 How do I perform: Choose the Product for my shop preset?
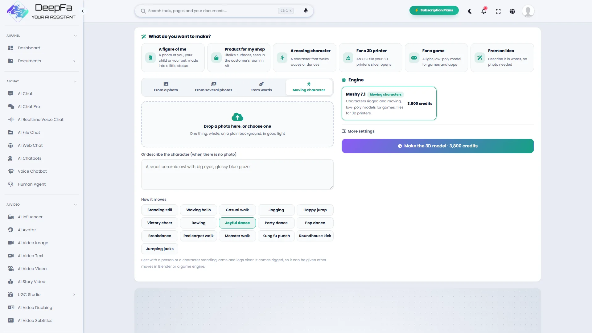coord(239,58)
